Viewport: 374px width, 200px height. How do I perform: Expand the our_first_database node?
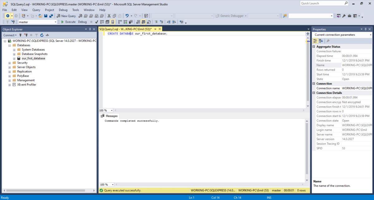[x=14, y=58]
